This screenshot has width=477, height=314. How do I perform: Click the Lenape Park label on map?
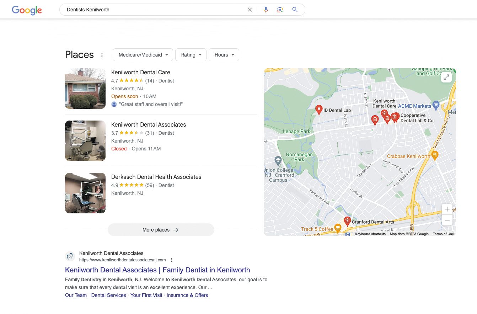click(296, 131)
